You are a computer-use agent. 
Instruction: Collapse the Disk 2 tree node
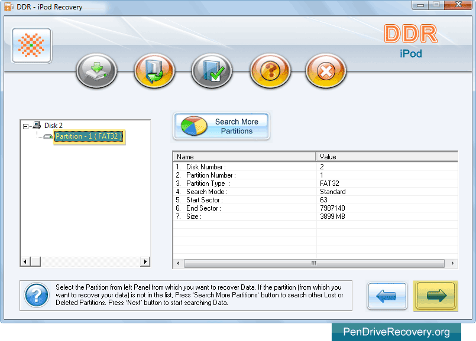tap(26, 126)
